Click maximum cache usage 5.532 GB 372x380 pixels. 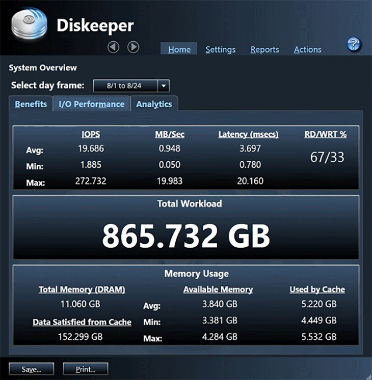pos(319,337)
